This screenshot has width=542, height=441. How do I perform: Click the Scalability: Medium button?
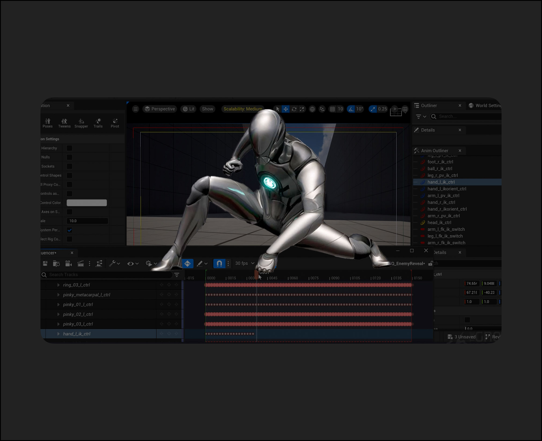click(243, 109)
